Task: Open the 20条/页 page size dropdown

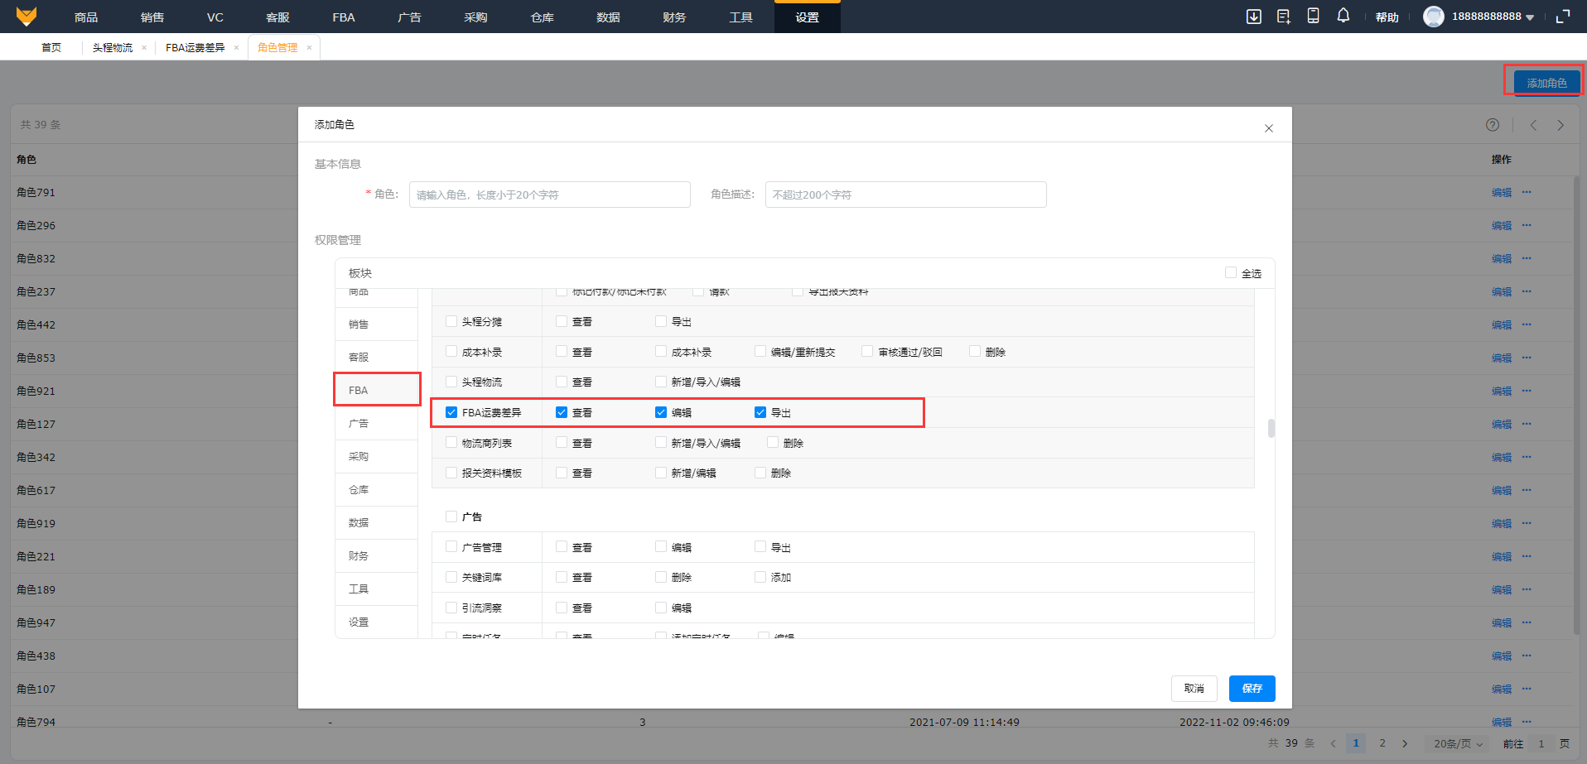Action: click(x=1458, y=743)
